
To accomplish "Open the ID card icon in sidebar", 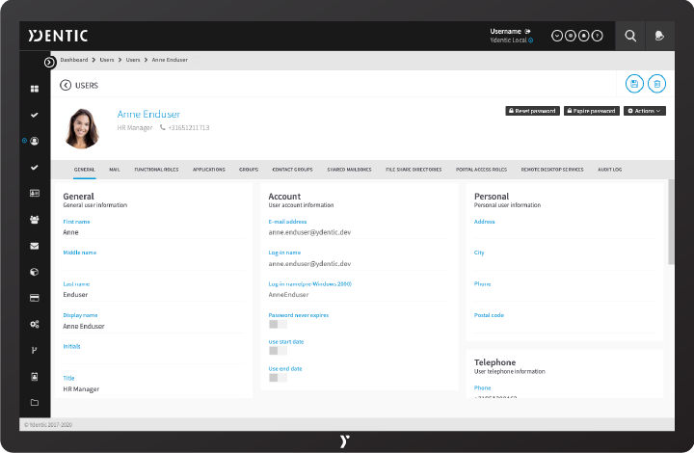I will [x=35, y=194].
